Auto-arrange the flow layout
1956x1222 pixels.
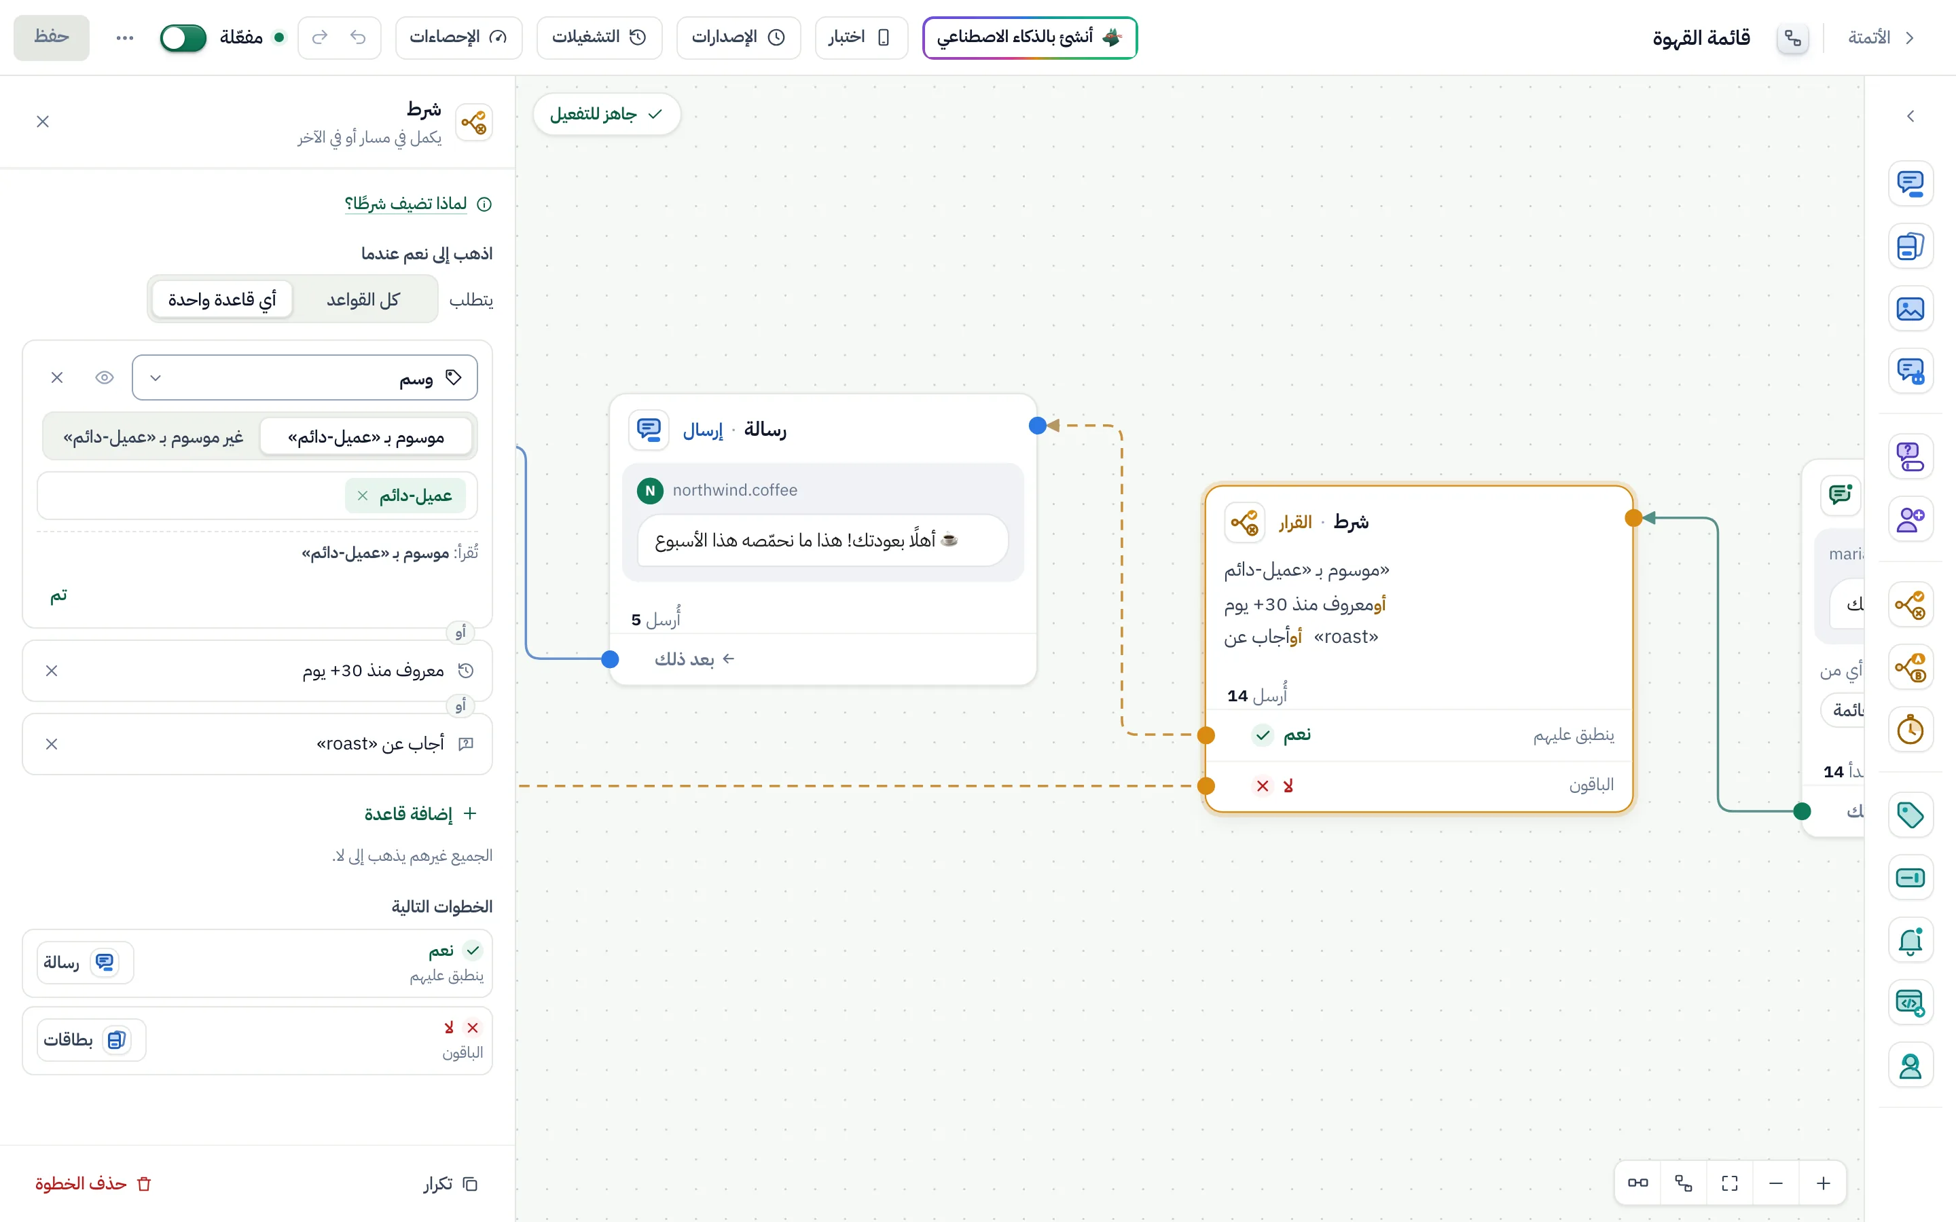[1684, 1183]
